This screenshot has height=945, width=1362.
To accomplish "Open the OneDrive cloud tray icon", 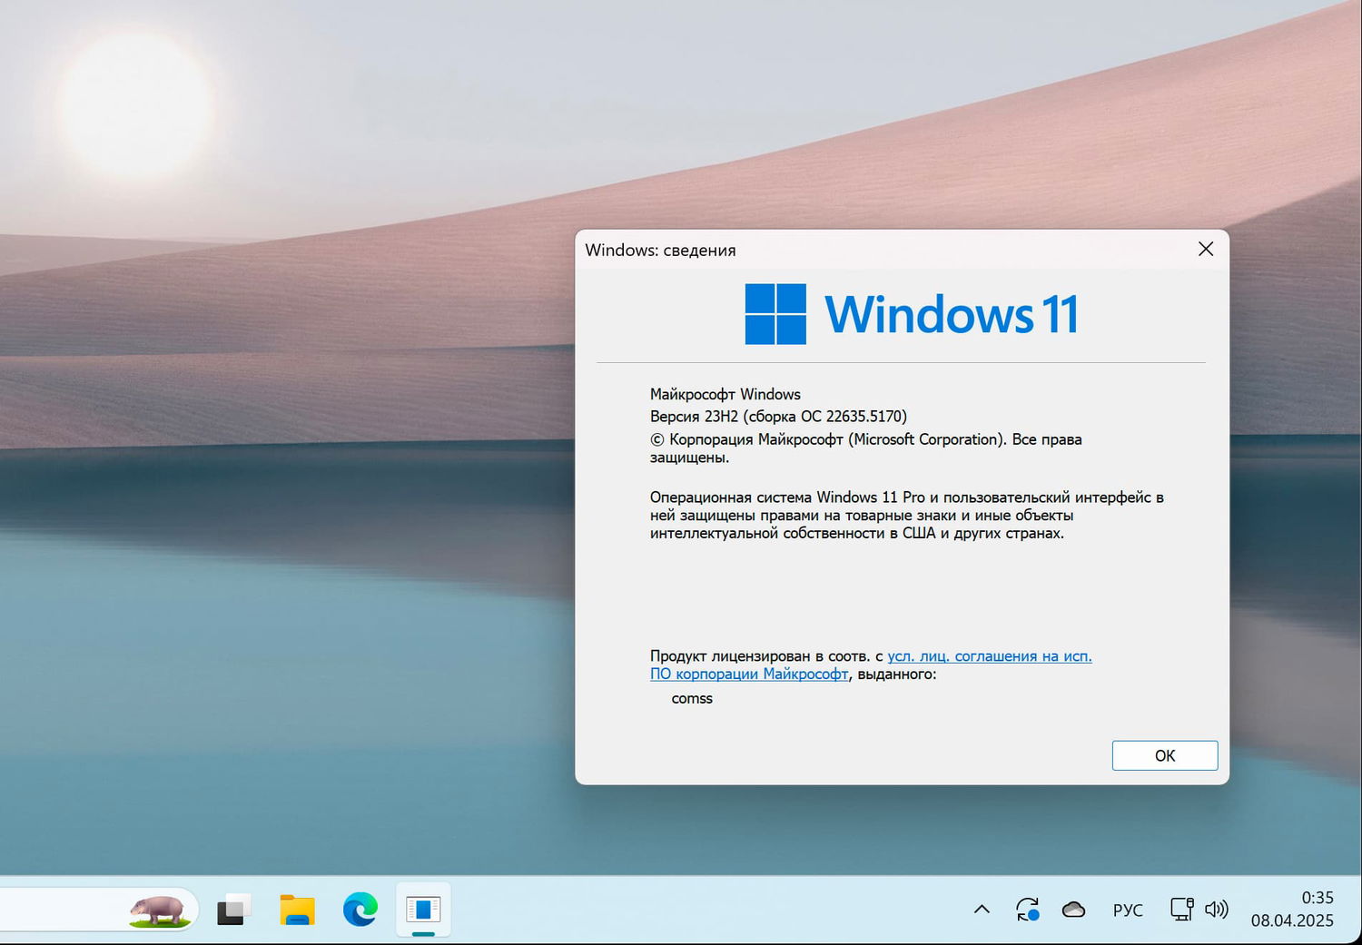I will tap(1073, 909).
